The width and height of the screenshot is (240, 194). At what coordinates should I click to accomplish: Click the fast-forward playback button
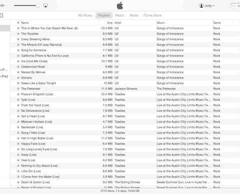coord(2,5)
